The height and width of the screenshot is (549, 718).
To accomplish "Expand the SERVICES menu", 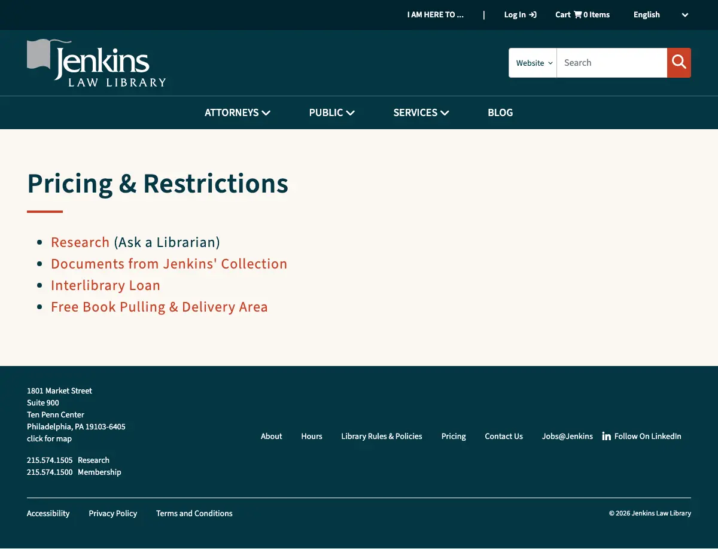I will pyautogui.click(x=421, y=112).
